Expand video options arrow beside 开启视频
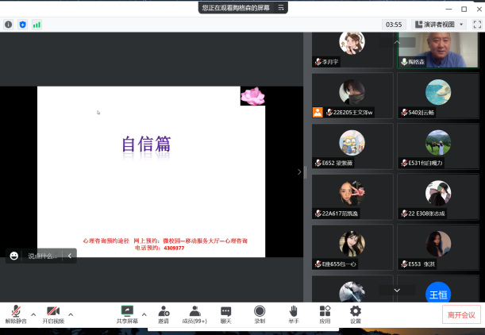 point(71,314)
